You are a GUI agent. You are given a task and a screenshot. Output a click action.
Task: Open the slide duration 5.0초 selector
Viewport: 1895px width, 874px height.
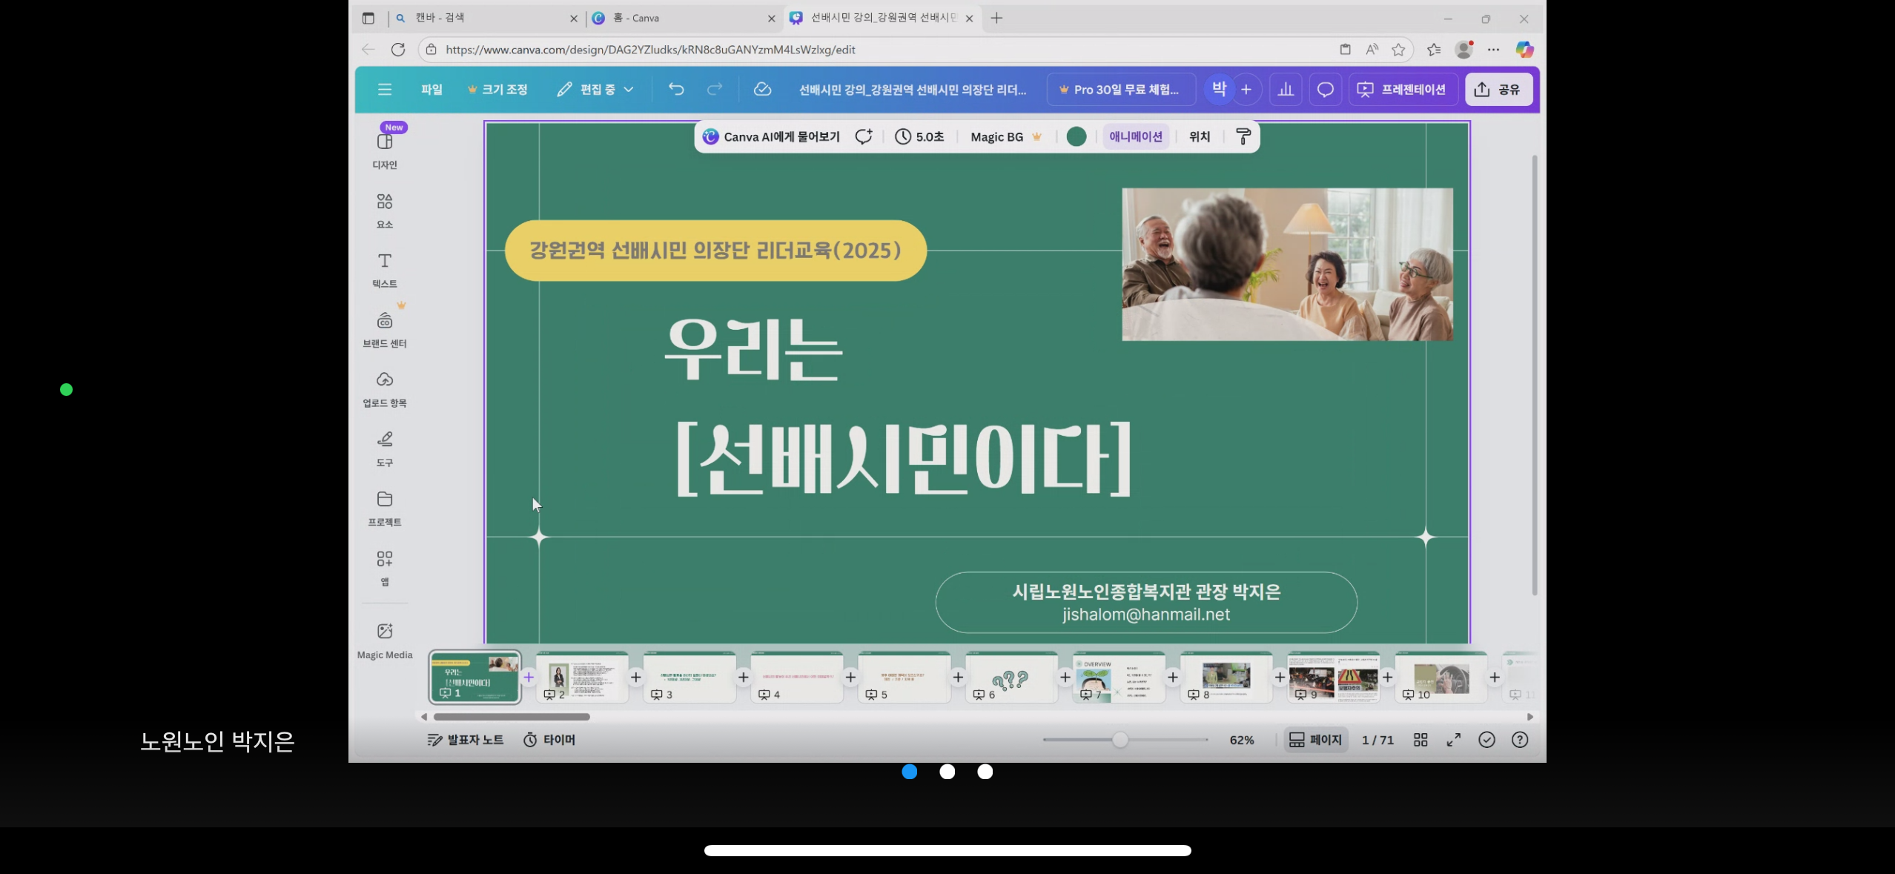919,136
